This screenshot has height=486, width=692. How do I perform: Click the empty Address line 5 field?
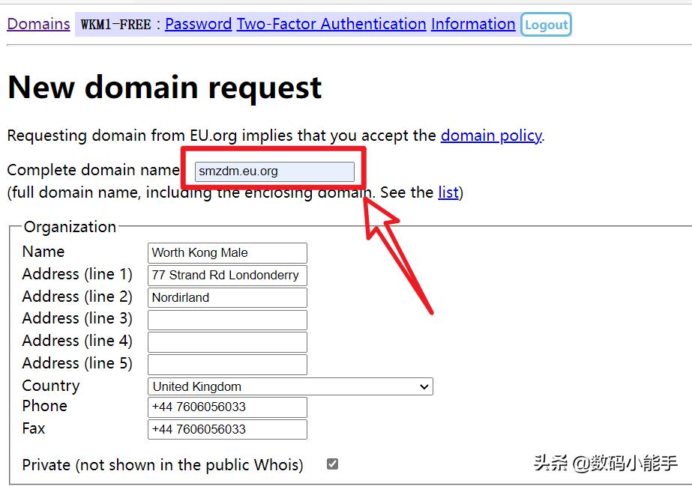(227, 365)
